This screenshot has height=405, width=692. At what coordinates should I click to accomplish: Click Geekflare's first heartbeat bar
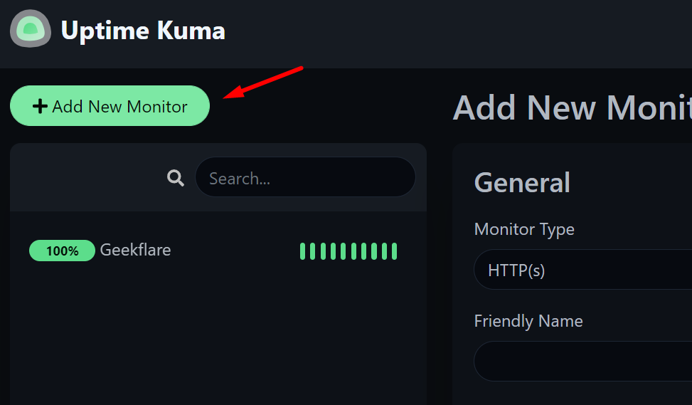(x=303, y=251)
